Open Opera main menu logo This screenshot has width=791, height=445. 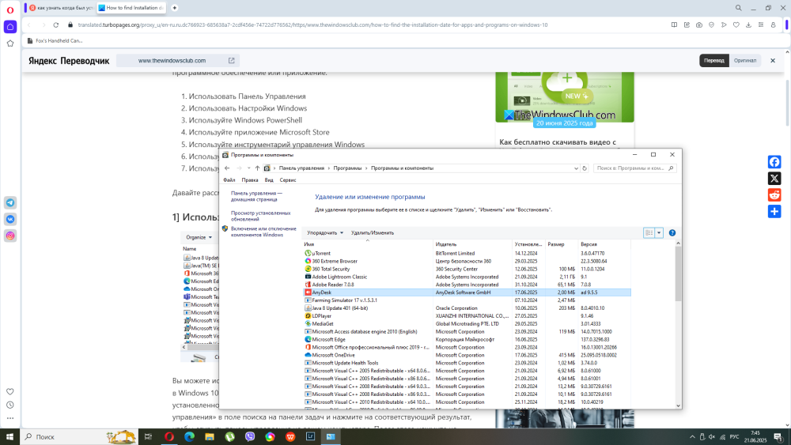10,9
